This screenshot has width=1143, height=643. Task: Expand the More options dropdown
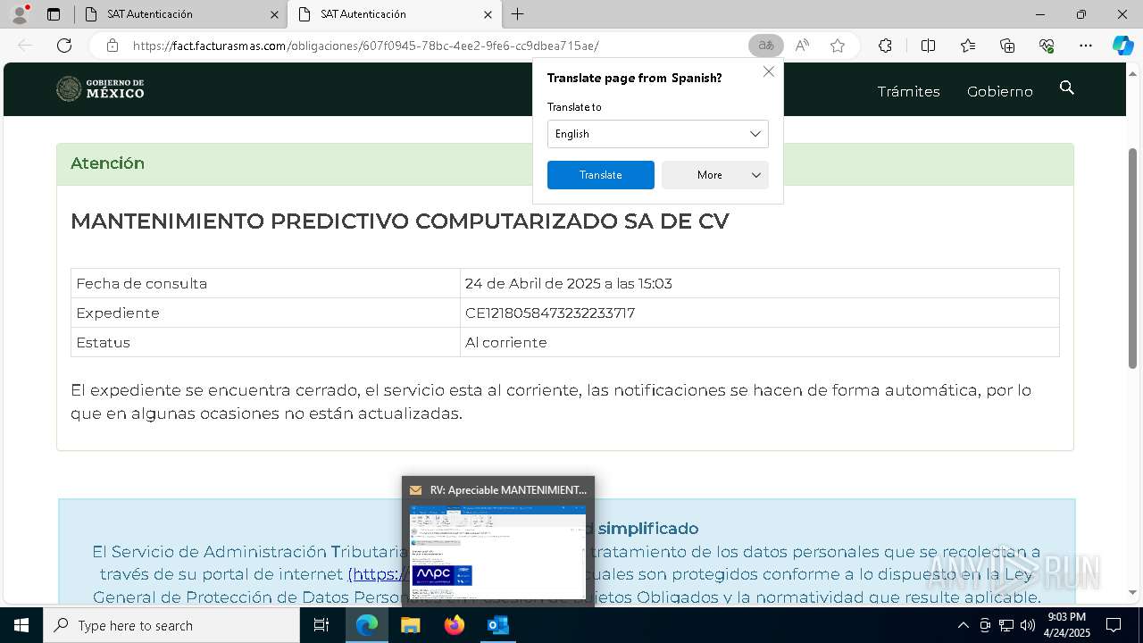715,175
